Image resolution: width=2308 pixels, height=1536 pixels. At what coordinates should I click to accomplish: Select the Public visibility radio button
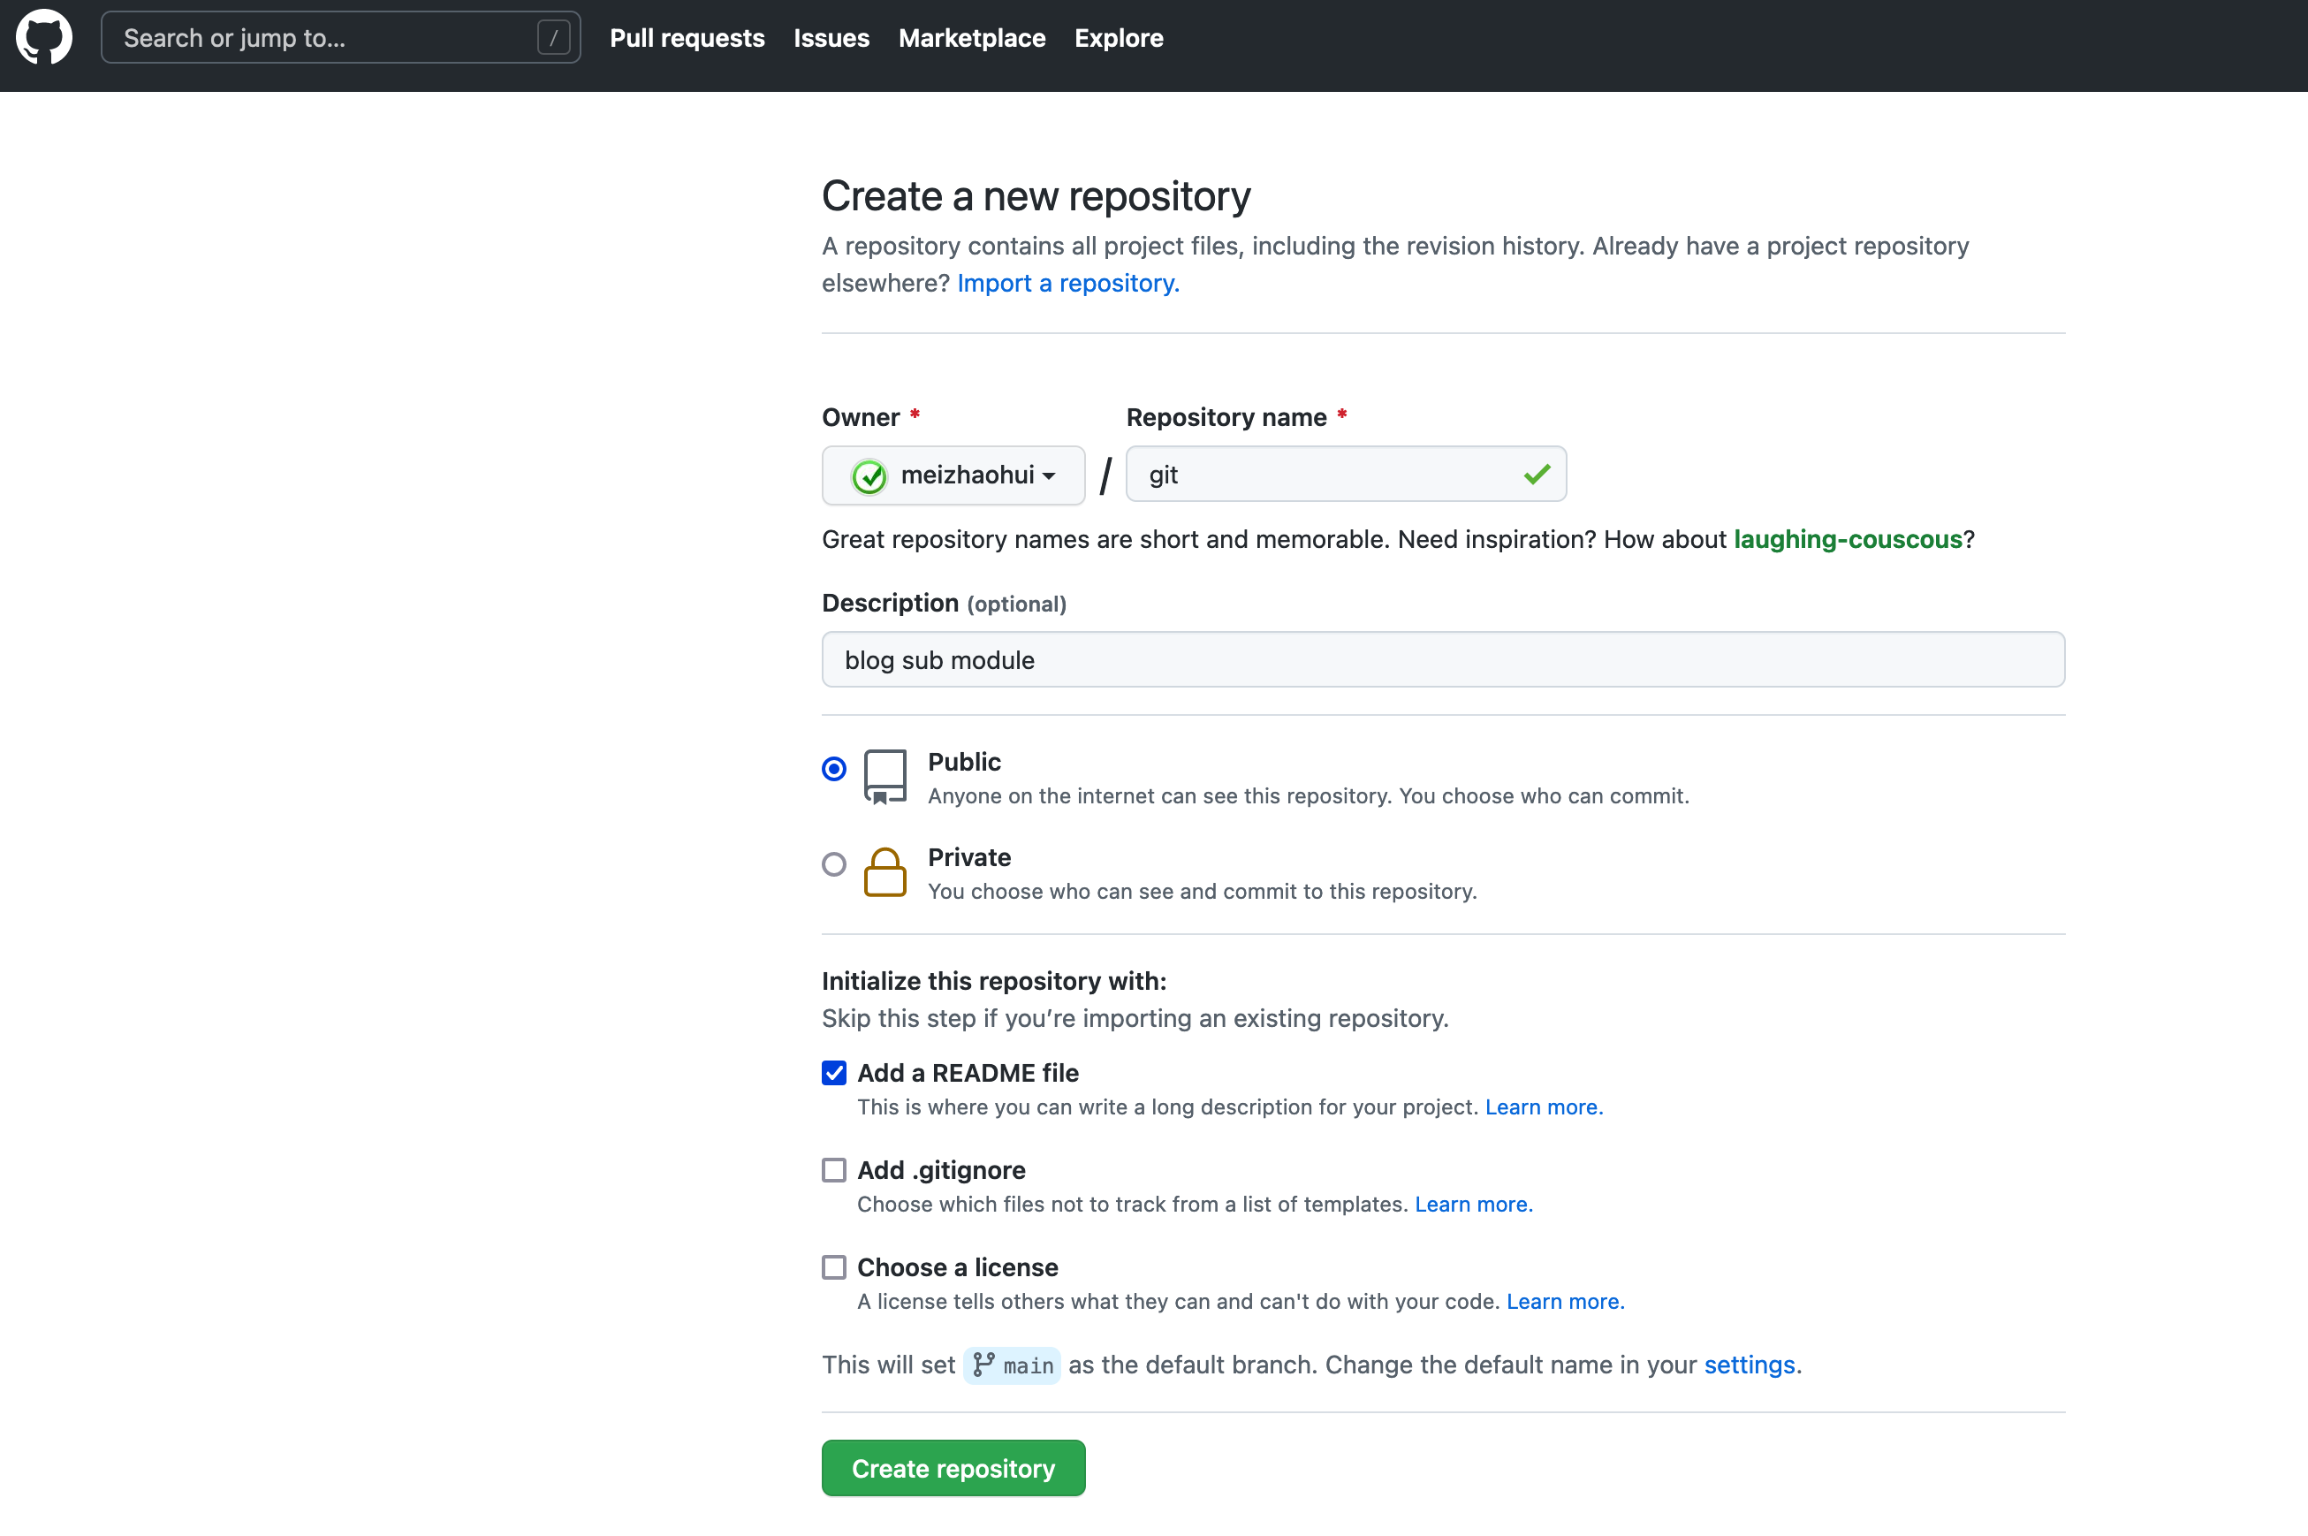click(x=833, y=769)
